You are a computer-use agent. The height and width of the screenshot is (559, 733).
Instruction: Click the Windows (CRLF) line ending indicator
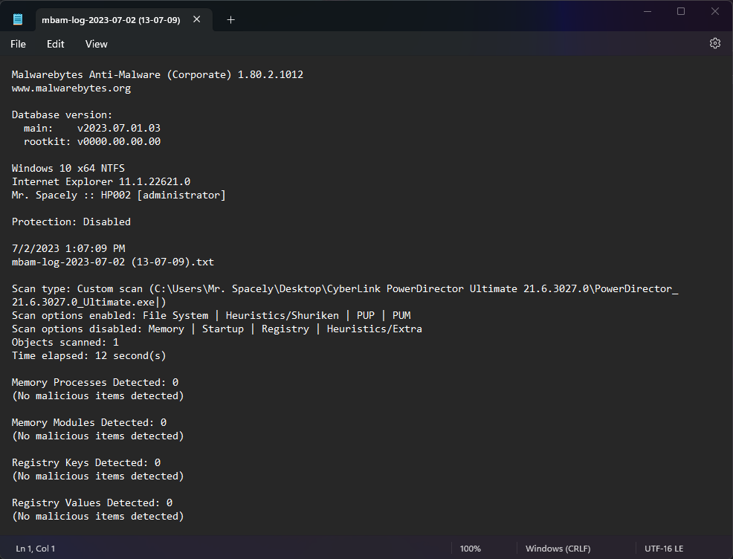558,549
